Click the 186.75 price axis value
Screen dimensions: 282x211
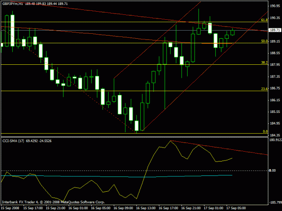(275, 88)
